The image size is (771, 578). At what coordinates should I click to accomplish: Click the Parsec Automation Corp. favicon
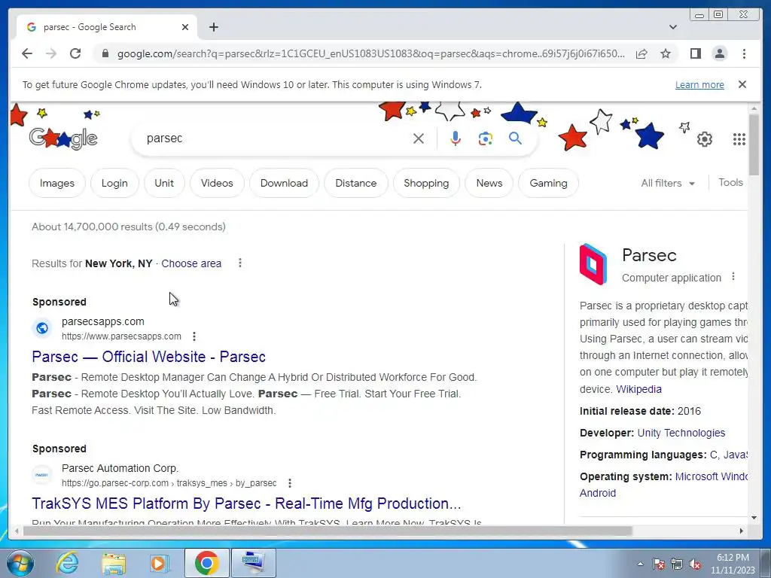[42, 475]
